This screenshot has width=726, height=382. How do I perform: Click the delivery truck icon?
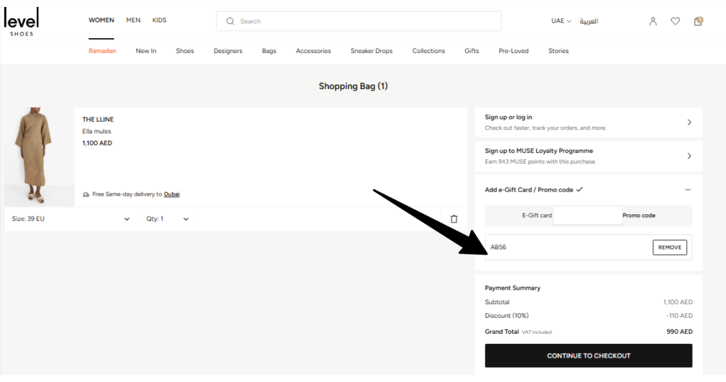(x=86, y=194)
